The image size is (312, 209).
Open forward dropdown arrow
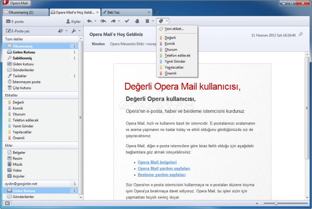pyautogui.click(x=119, y=21)
